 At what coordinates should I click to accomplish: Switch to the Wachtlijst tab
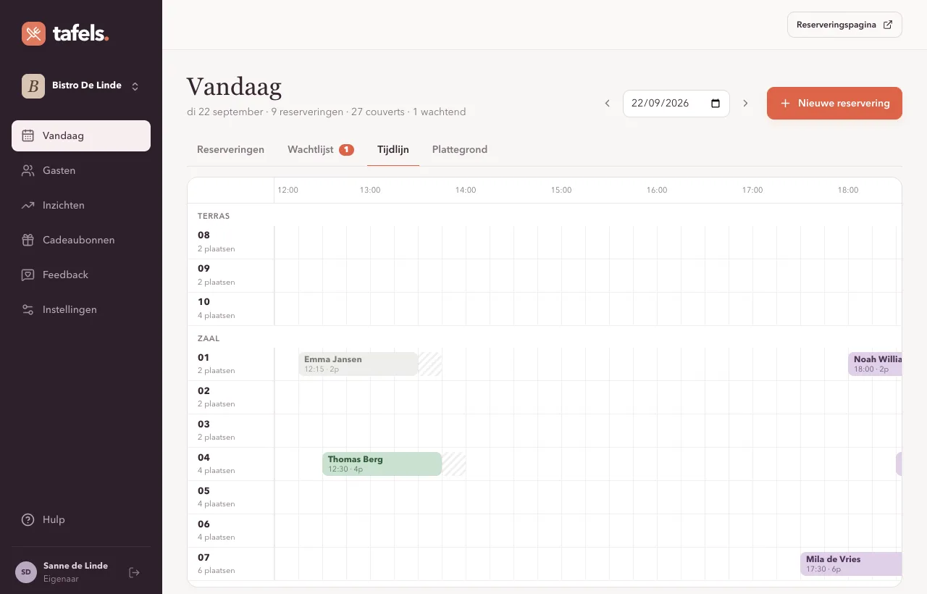pos(320,149)
